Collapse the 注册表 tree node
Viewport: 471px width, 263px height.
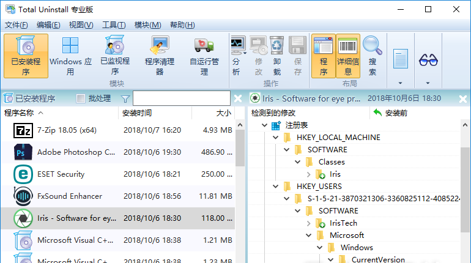(264, 125)
